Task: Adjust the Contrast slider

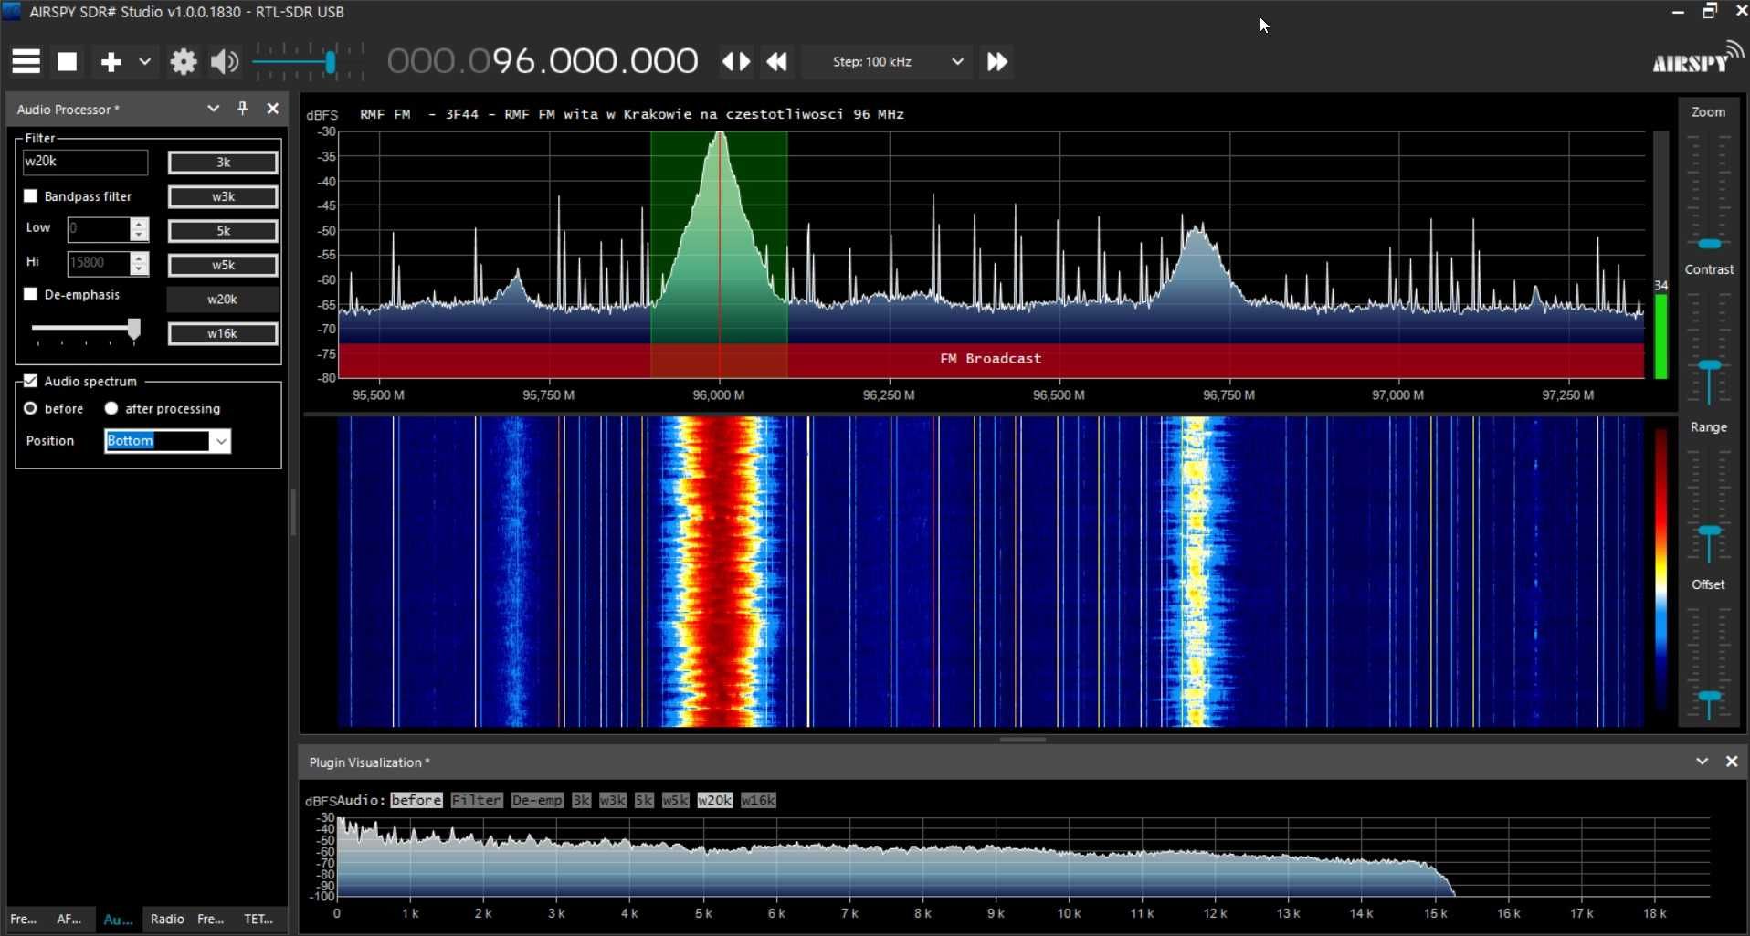Action: click(x=1709, y=367)
